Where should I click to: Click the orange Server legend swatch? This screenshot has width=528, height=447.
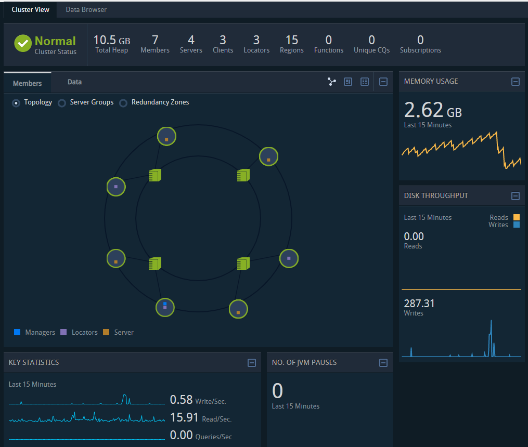(x=106, y=332)
